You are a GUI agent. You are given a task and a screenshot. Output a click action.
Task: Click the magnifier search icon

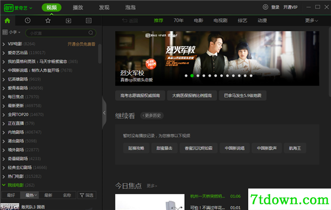point(91,33)
